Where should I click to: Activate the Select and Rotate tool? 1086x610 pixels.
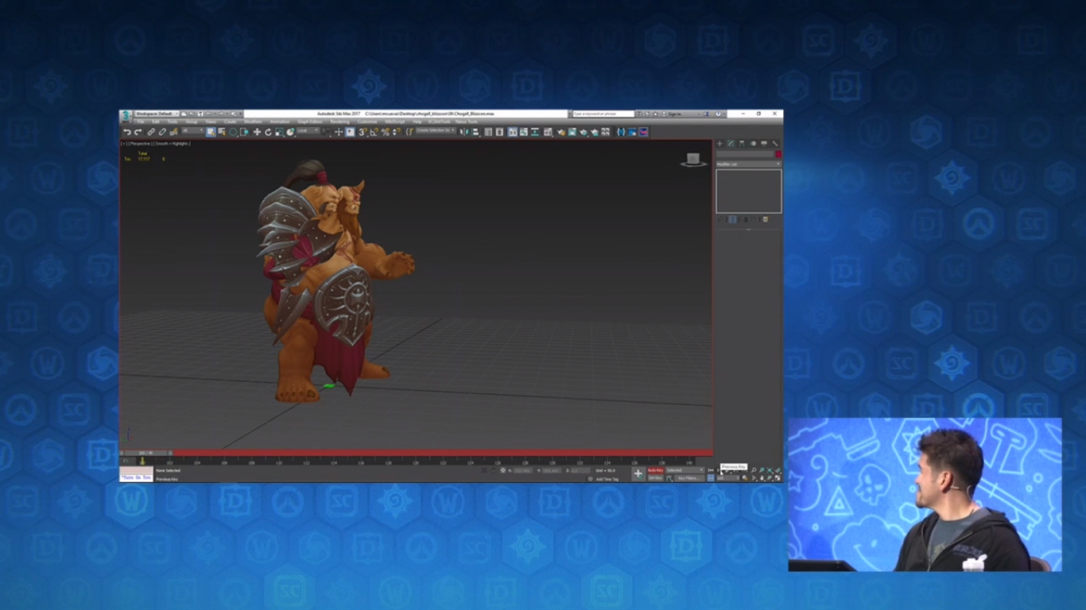pos(268,132)
